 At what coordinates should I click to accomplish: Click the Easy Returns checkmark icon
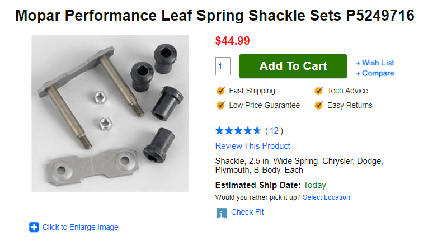click(319, 105)
